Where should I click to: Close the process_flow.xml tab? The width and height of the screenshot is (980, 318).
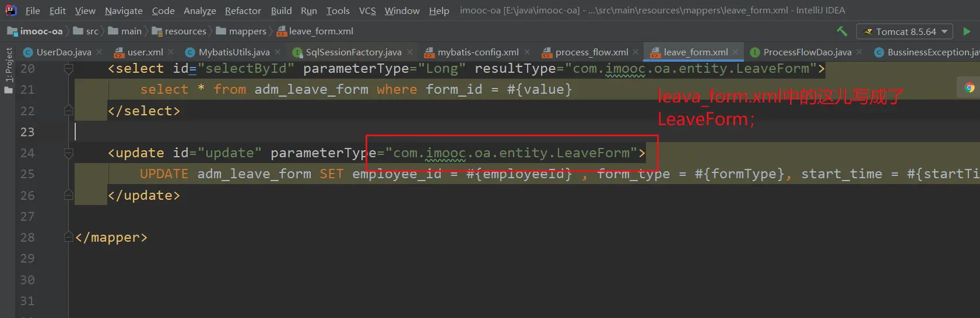635,52
